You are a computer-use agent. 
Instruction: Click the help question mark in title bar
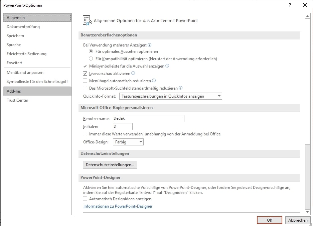pyautogui.click(x=290, y=5)
